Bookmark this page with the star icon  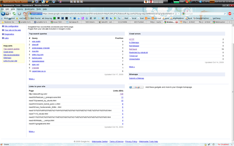point(176,14)
